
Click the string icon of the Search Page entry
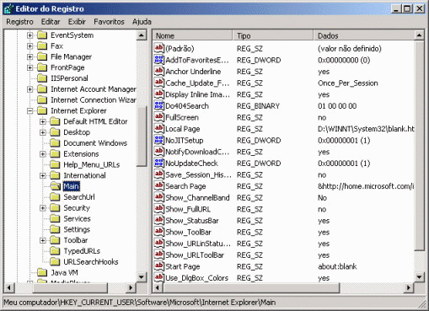tap(159, 185)
